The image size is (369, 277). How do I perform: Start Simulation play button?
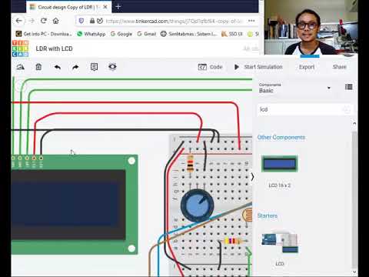point(258,67)
